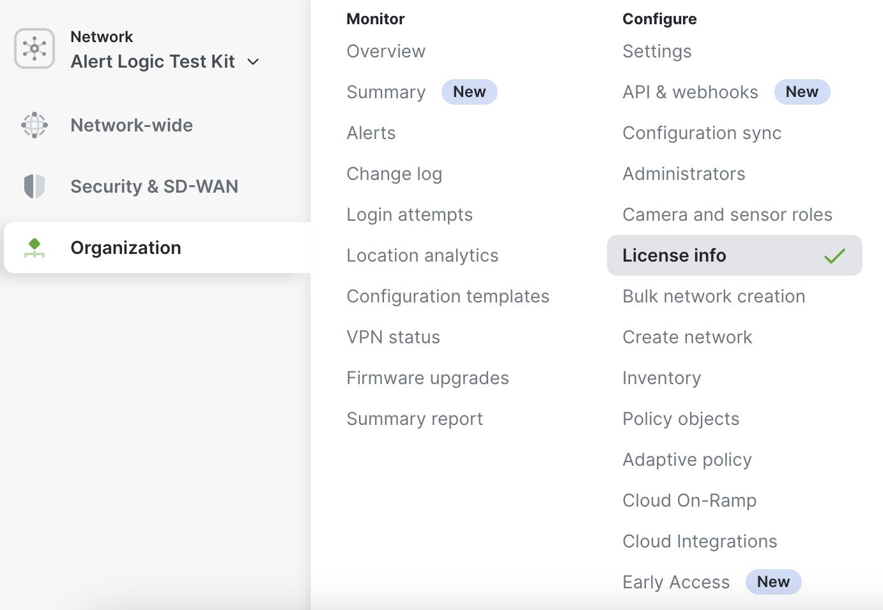The image size is (883, 610).
Task: Click the Network-wide globe icon
Action: click(x=34, y=125)
